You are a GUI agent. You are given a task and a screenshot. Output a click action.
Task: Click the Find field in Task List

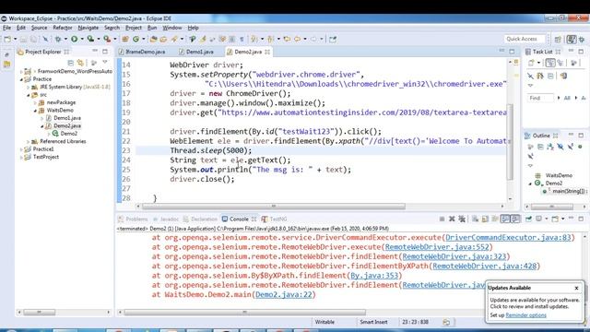[x=540, y=98]
